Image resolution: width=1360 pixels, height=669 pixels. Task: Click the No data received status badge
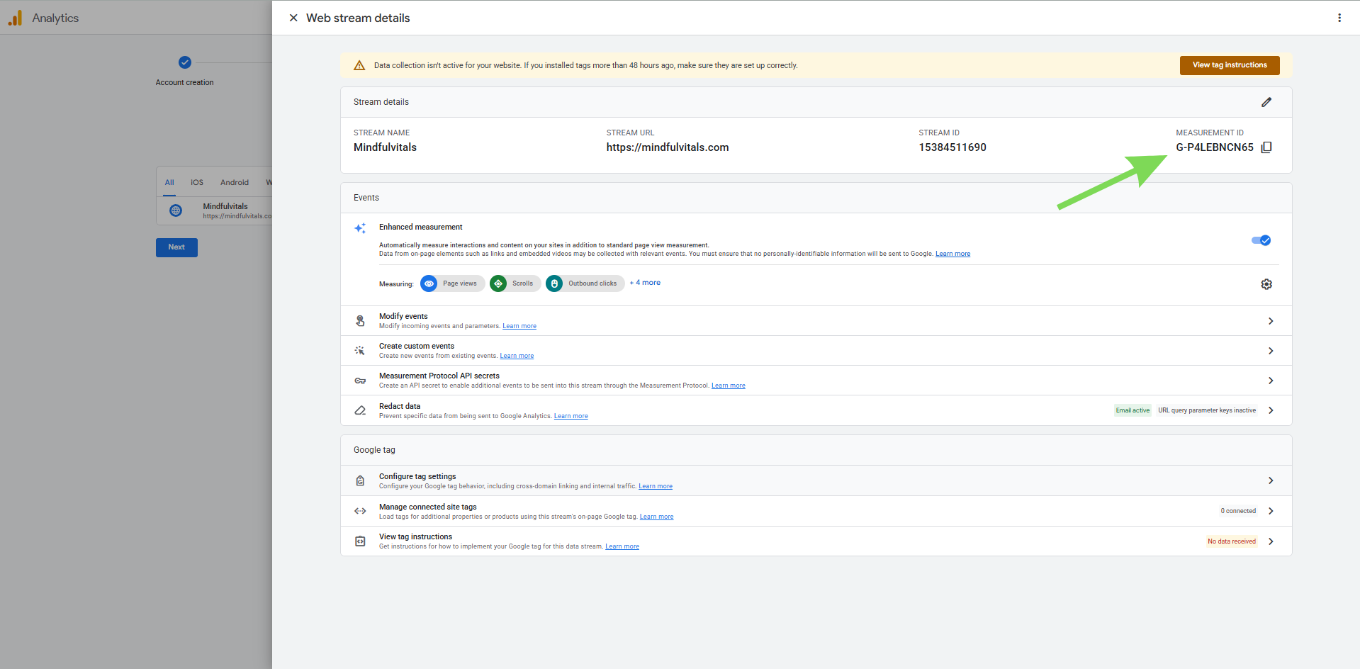tap(1232, 541)
